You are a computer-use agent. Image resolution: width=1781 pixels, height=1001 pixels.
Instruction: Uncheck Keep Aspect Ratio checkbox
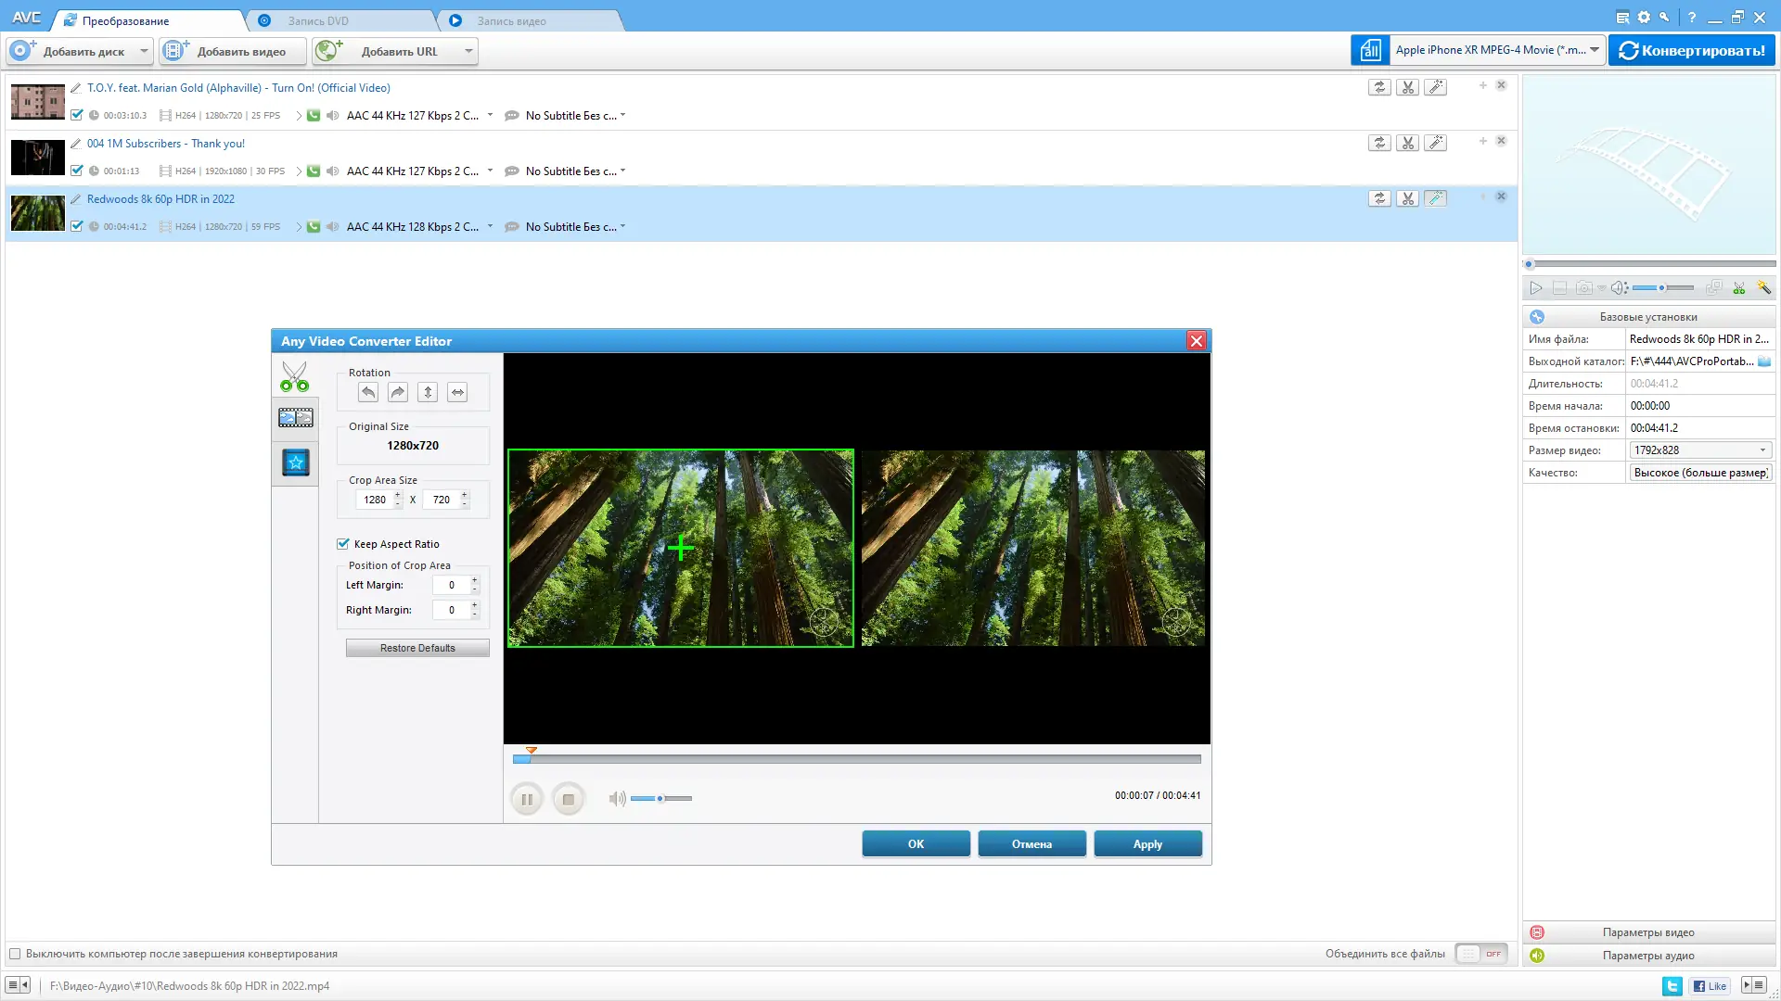click(343, 544)
